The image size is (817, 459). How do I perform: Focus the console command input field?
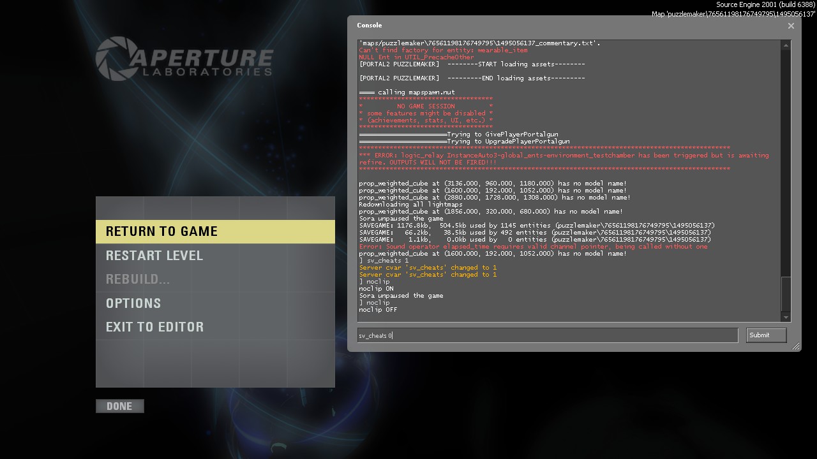(x=548, y=335)
